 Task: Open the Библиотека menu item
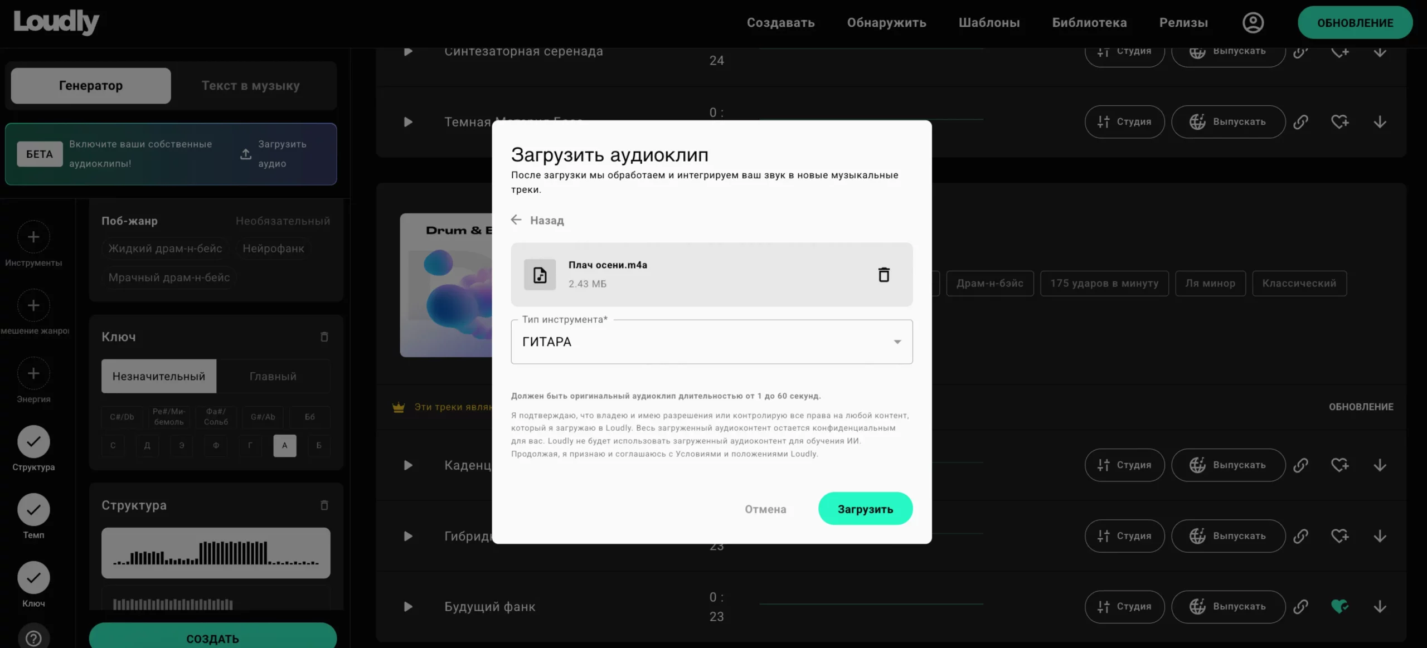coord(1089,23)
